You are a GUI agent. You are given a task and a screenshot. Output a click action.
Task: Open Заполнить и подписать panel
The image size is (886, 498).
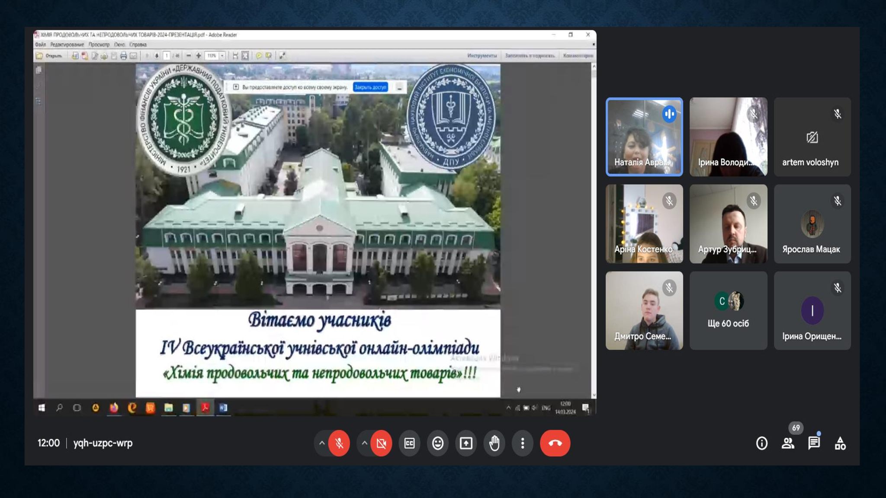530,56
